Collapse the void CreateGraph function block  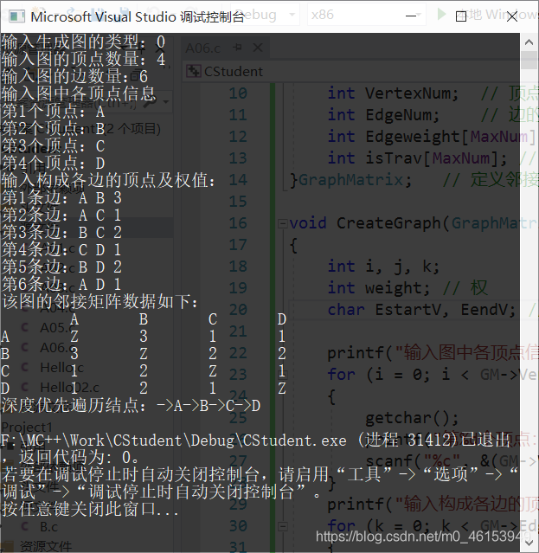click(282, 223)
